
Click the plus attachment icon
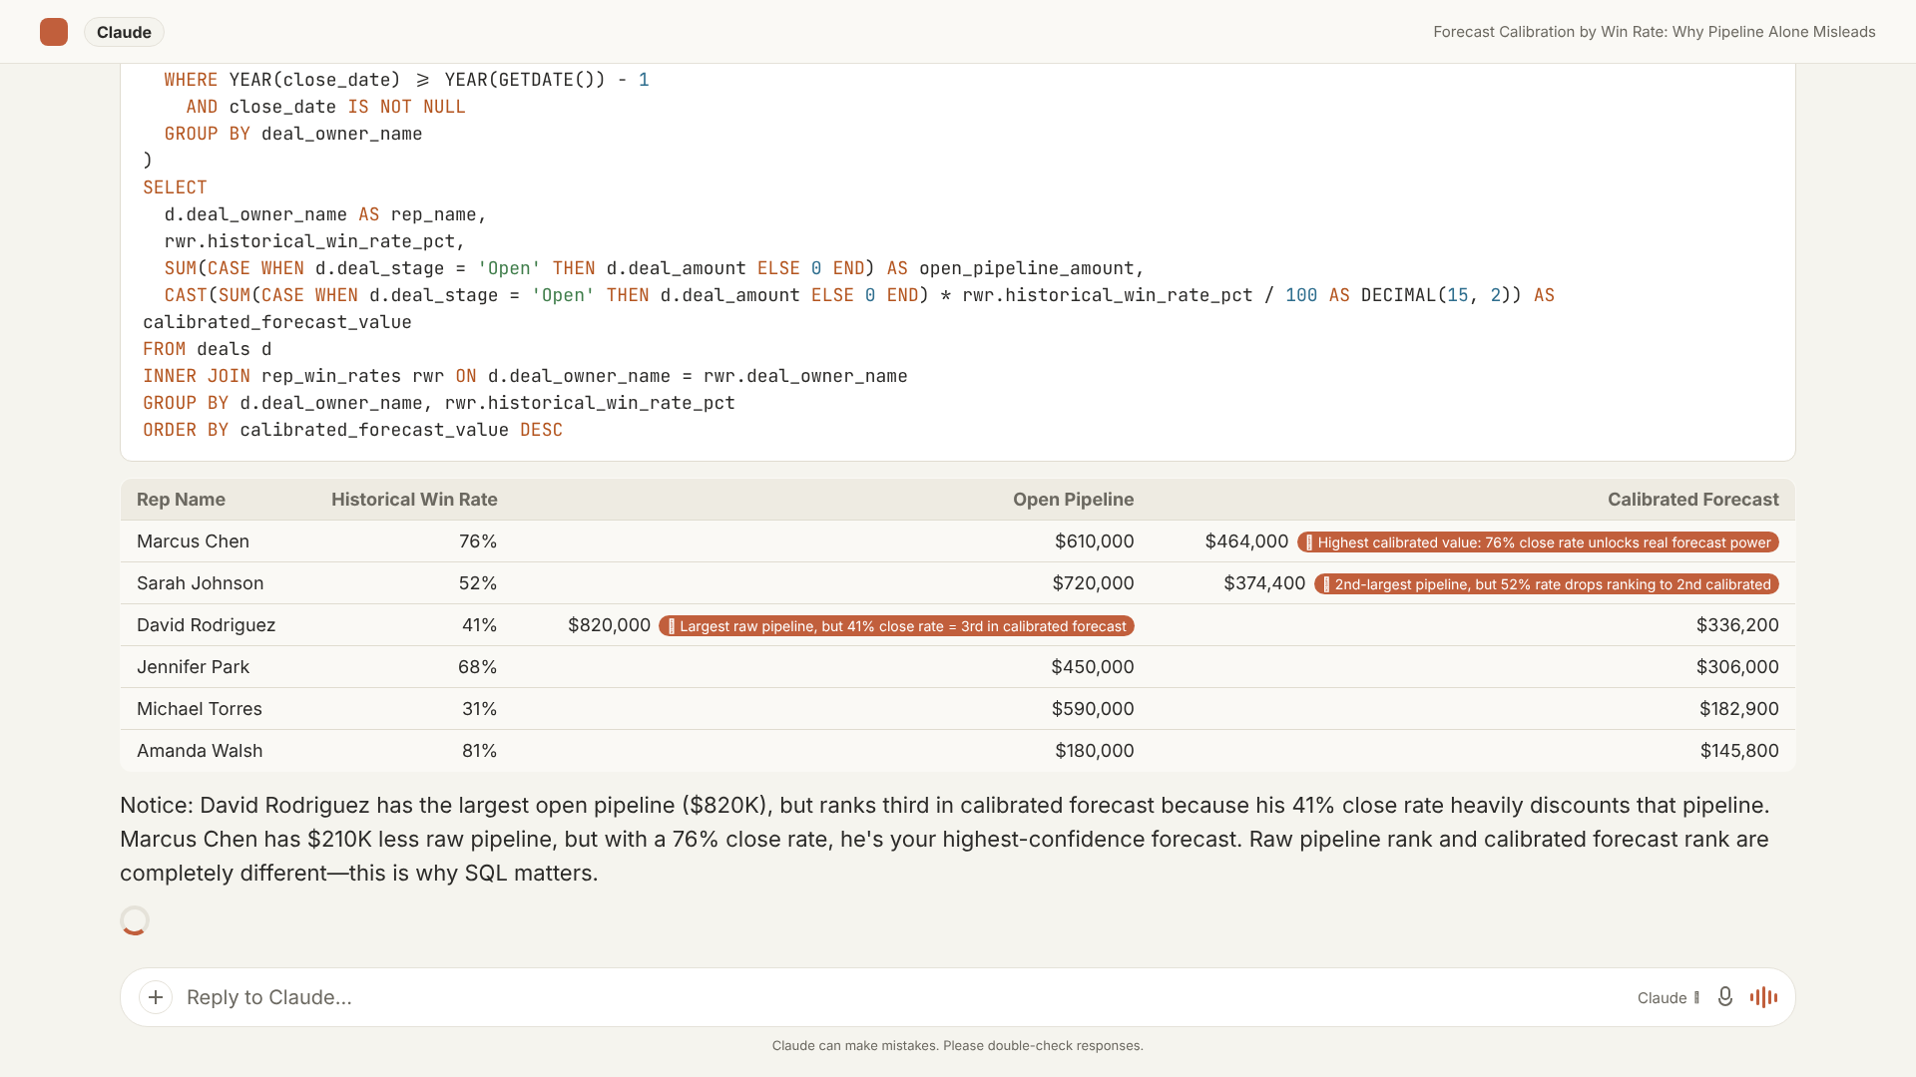[156, 997]
